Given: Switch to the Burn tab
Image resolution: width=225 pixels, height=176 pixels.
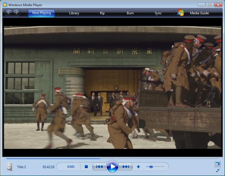Looking at the screenshot, I should 130,13.
